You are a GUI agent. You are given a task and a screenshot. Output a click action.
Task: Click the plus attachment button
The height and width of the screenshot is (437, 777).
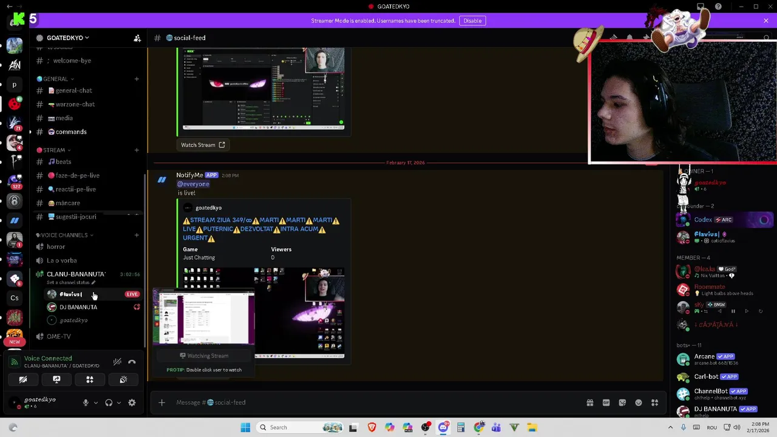(x=161, y=402)
